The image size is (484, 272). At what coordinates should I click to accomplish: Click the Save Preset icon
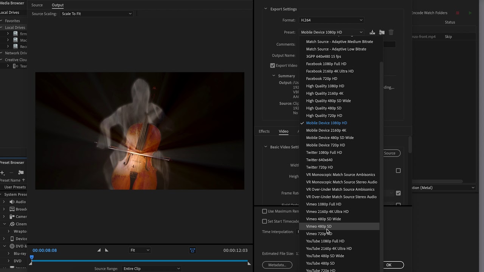pos(372,32)
